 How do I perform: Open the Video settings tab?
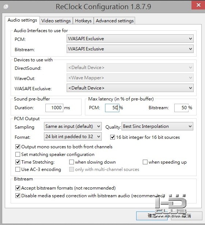(x=56, y=21)
